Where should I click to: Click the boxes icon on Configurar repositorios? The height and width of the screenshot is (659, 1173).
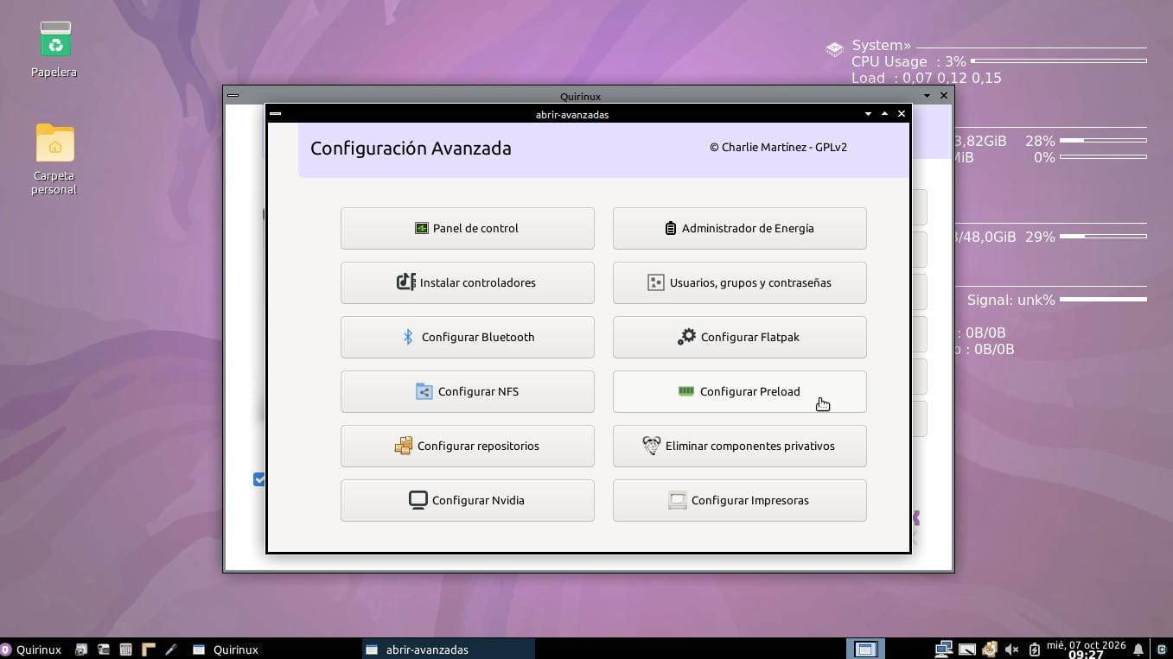(x=403, y=446)
